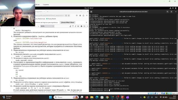
Task: Click the webcam video thumbnail
Action: point(18,13)
